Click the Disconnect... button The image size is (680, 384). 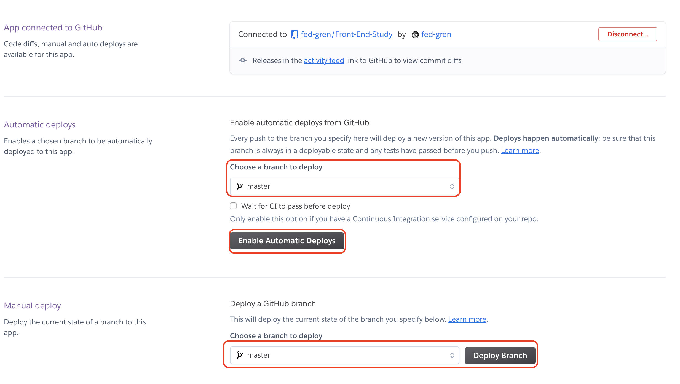[628, 34]
